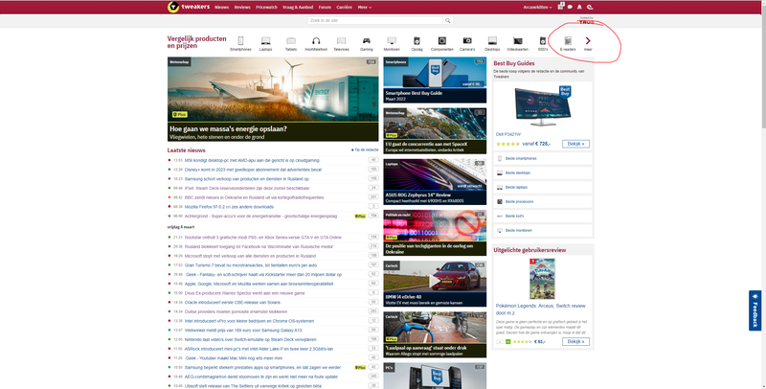766x389 pixels.
Task: Click the Tweakers logo
Action: pyautogui.click(x=189, y=7)
